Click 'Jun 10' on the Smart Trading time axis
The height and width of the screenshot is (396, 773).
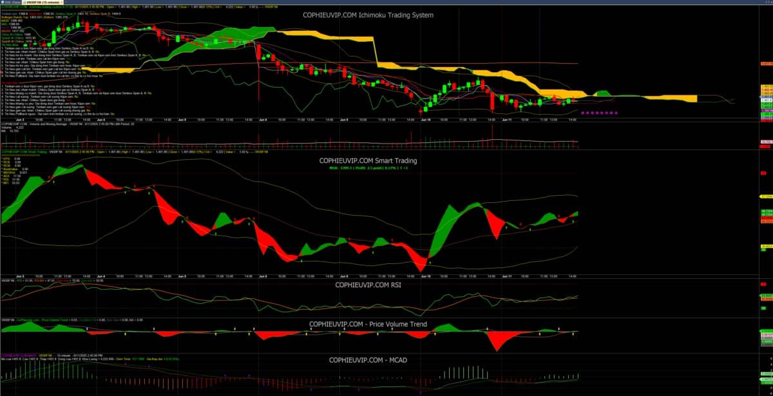point(426,276)
